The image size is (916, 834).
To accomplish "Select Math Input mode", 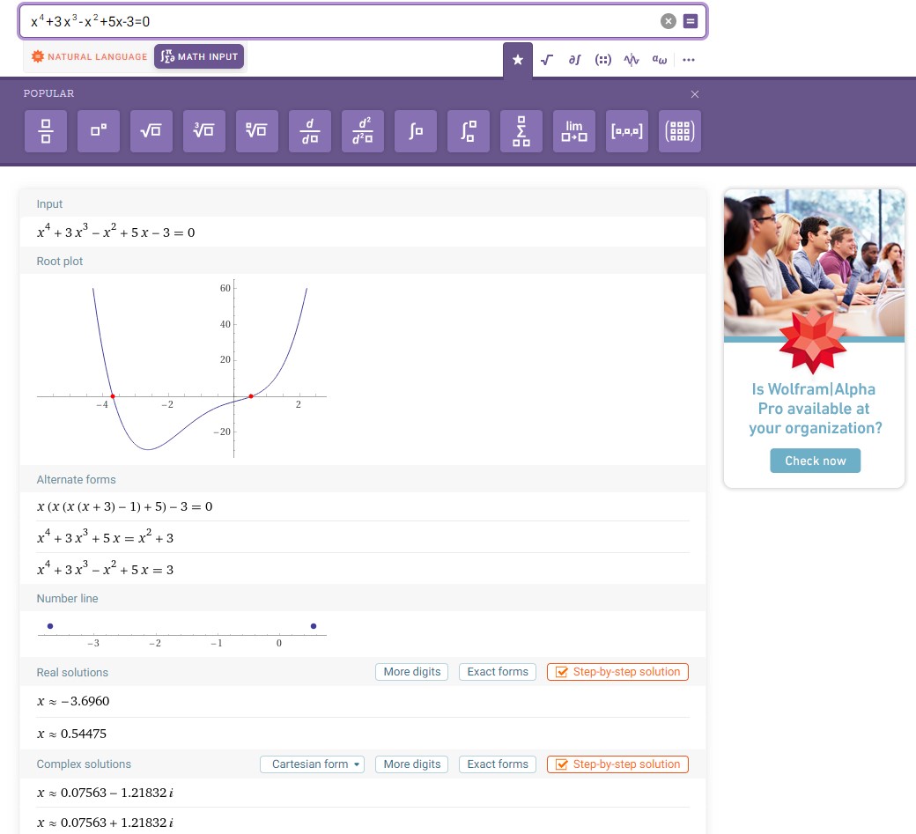I will coord(199,56).
